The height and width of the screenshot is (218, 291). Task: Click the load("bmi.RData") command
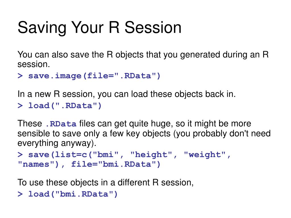tap(73, 194)
